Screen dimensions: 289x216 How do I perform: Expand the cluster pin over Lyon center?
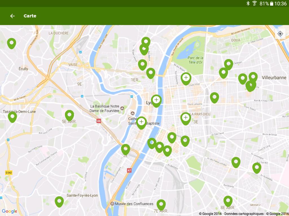click(x=156, y=101)
